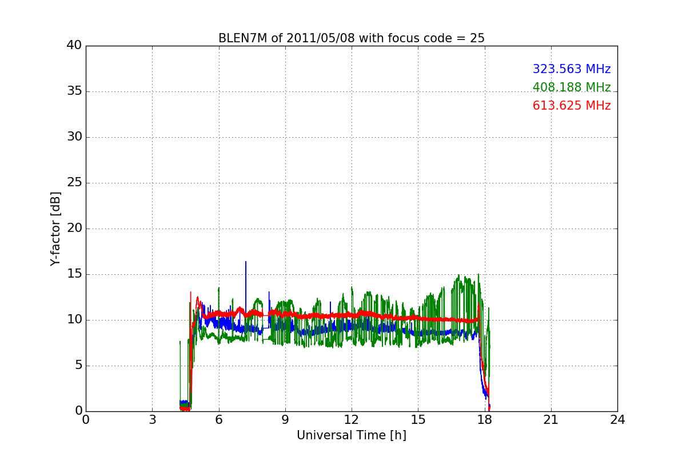The width and height of the screenshot is (686, 457).
Task: Select the red 613.625 MHz legend label
Action: point(571,106)
